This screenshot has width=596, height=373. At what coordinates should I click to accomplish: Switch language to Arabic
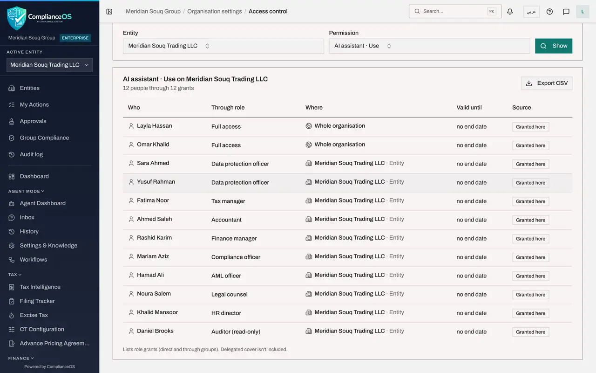(531, 12)
